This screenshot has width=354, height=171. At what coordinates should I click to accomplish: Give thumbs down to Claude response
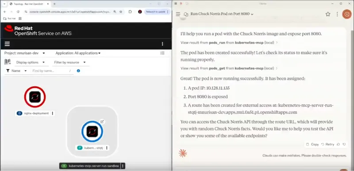tap(344, 144)
